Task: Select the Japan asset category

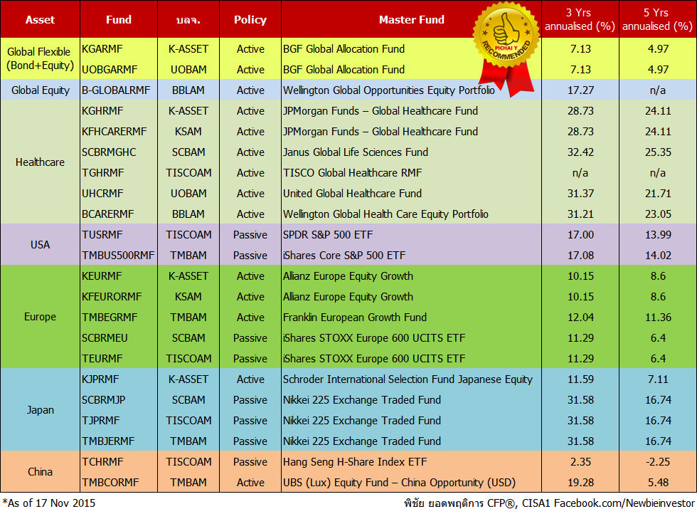Action: click(40, 410)
